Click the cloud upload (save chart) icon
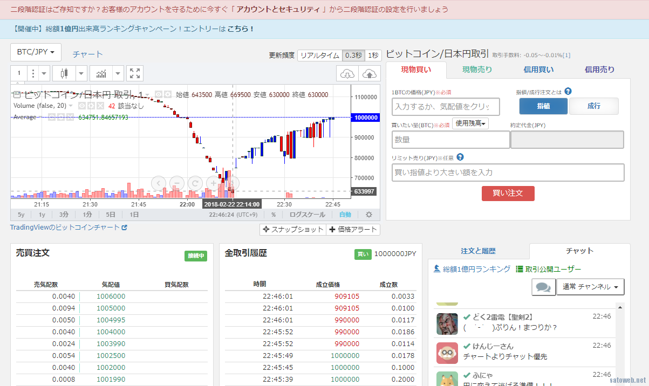 coord(369,73)
